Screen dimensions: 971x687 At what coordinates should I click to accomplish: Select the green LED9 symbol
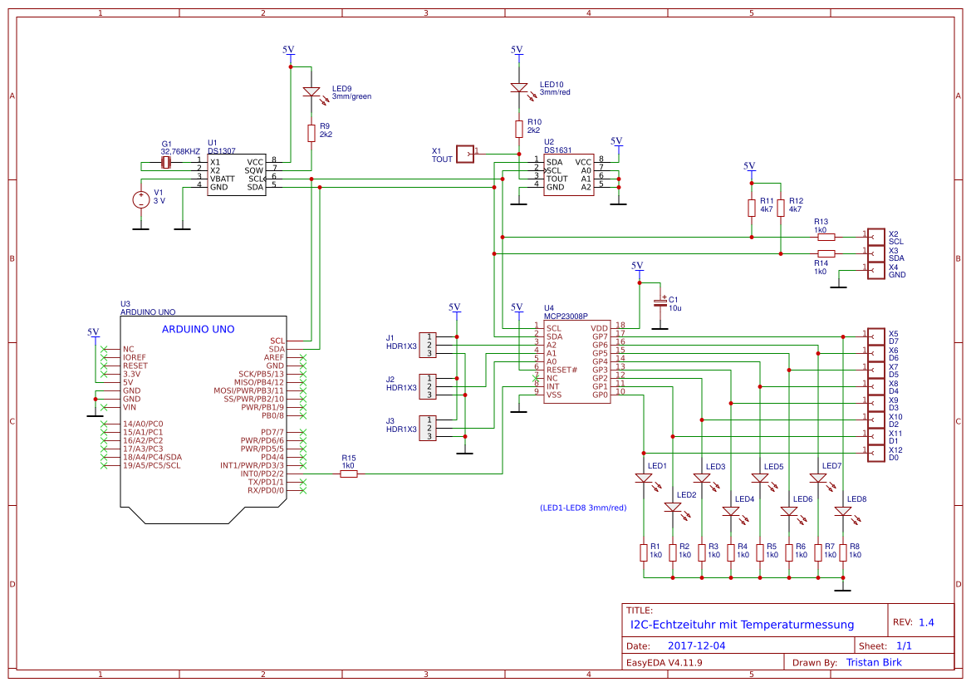click(x=311, y=93)
